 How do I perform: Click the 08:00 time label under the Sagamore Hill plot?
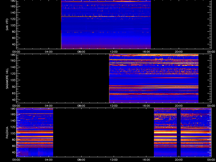click(x=81, y=106)
